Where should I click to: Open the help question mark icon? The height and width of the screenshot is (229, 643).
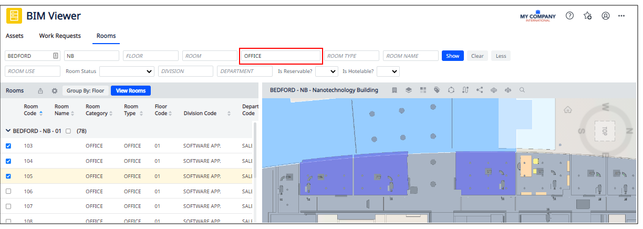point(569,16)
